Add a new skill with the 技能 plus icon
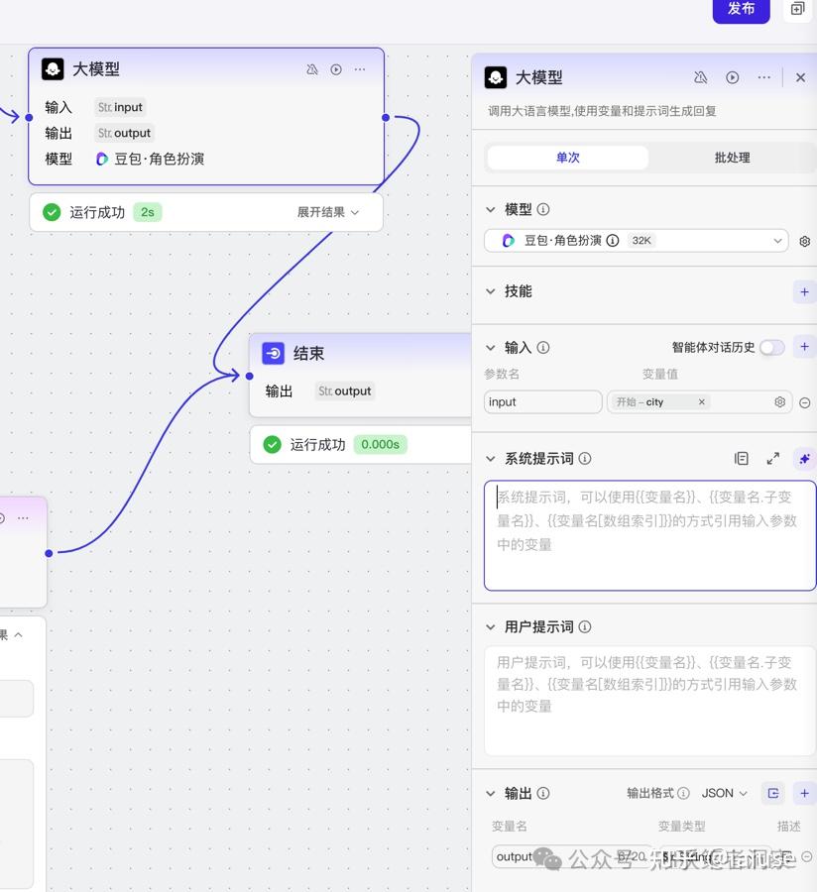This screenshot has width=817, height=892. point(804,291)
